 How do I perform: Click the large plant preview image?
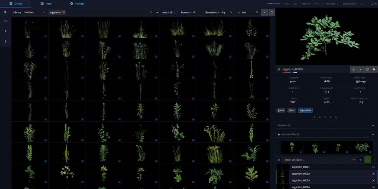327,37
